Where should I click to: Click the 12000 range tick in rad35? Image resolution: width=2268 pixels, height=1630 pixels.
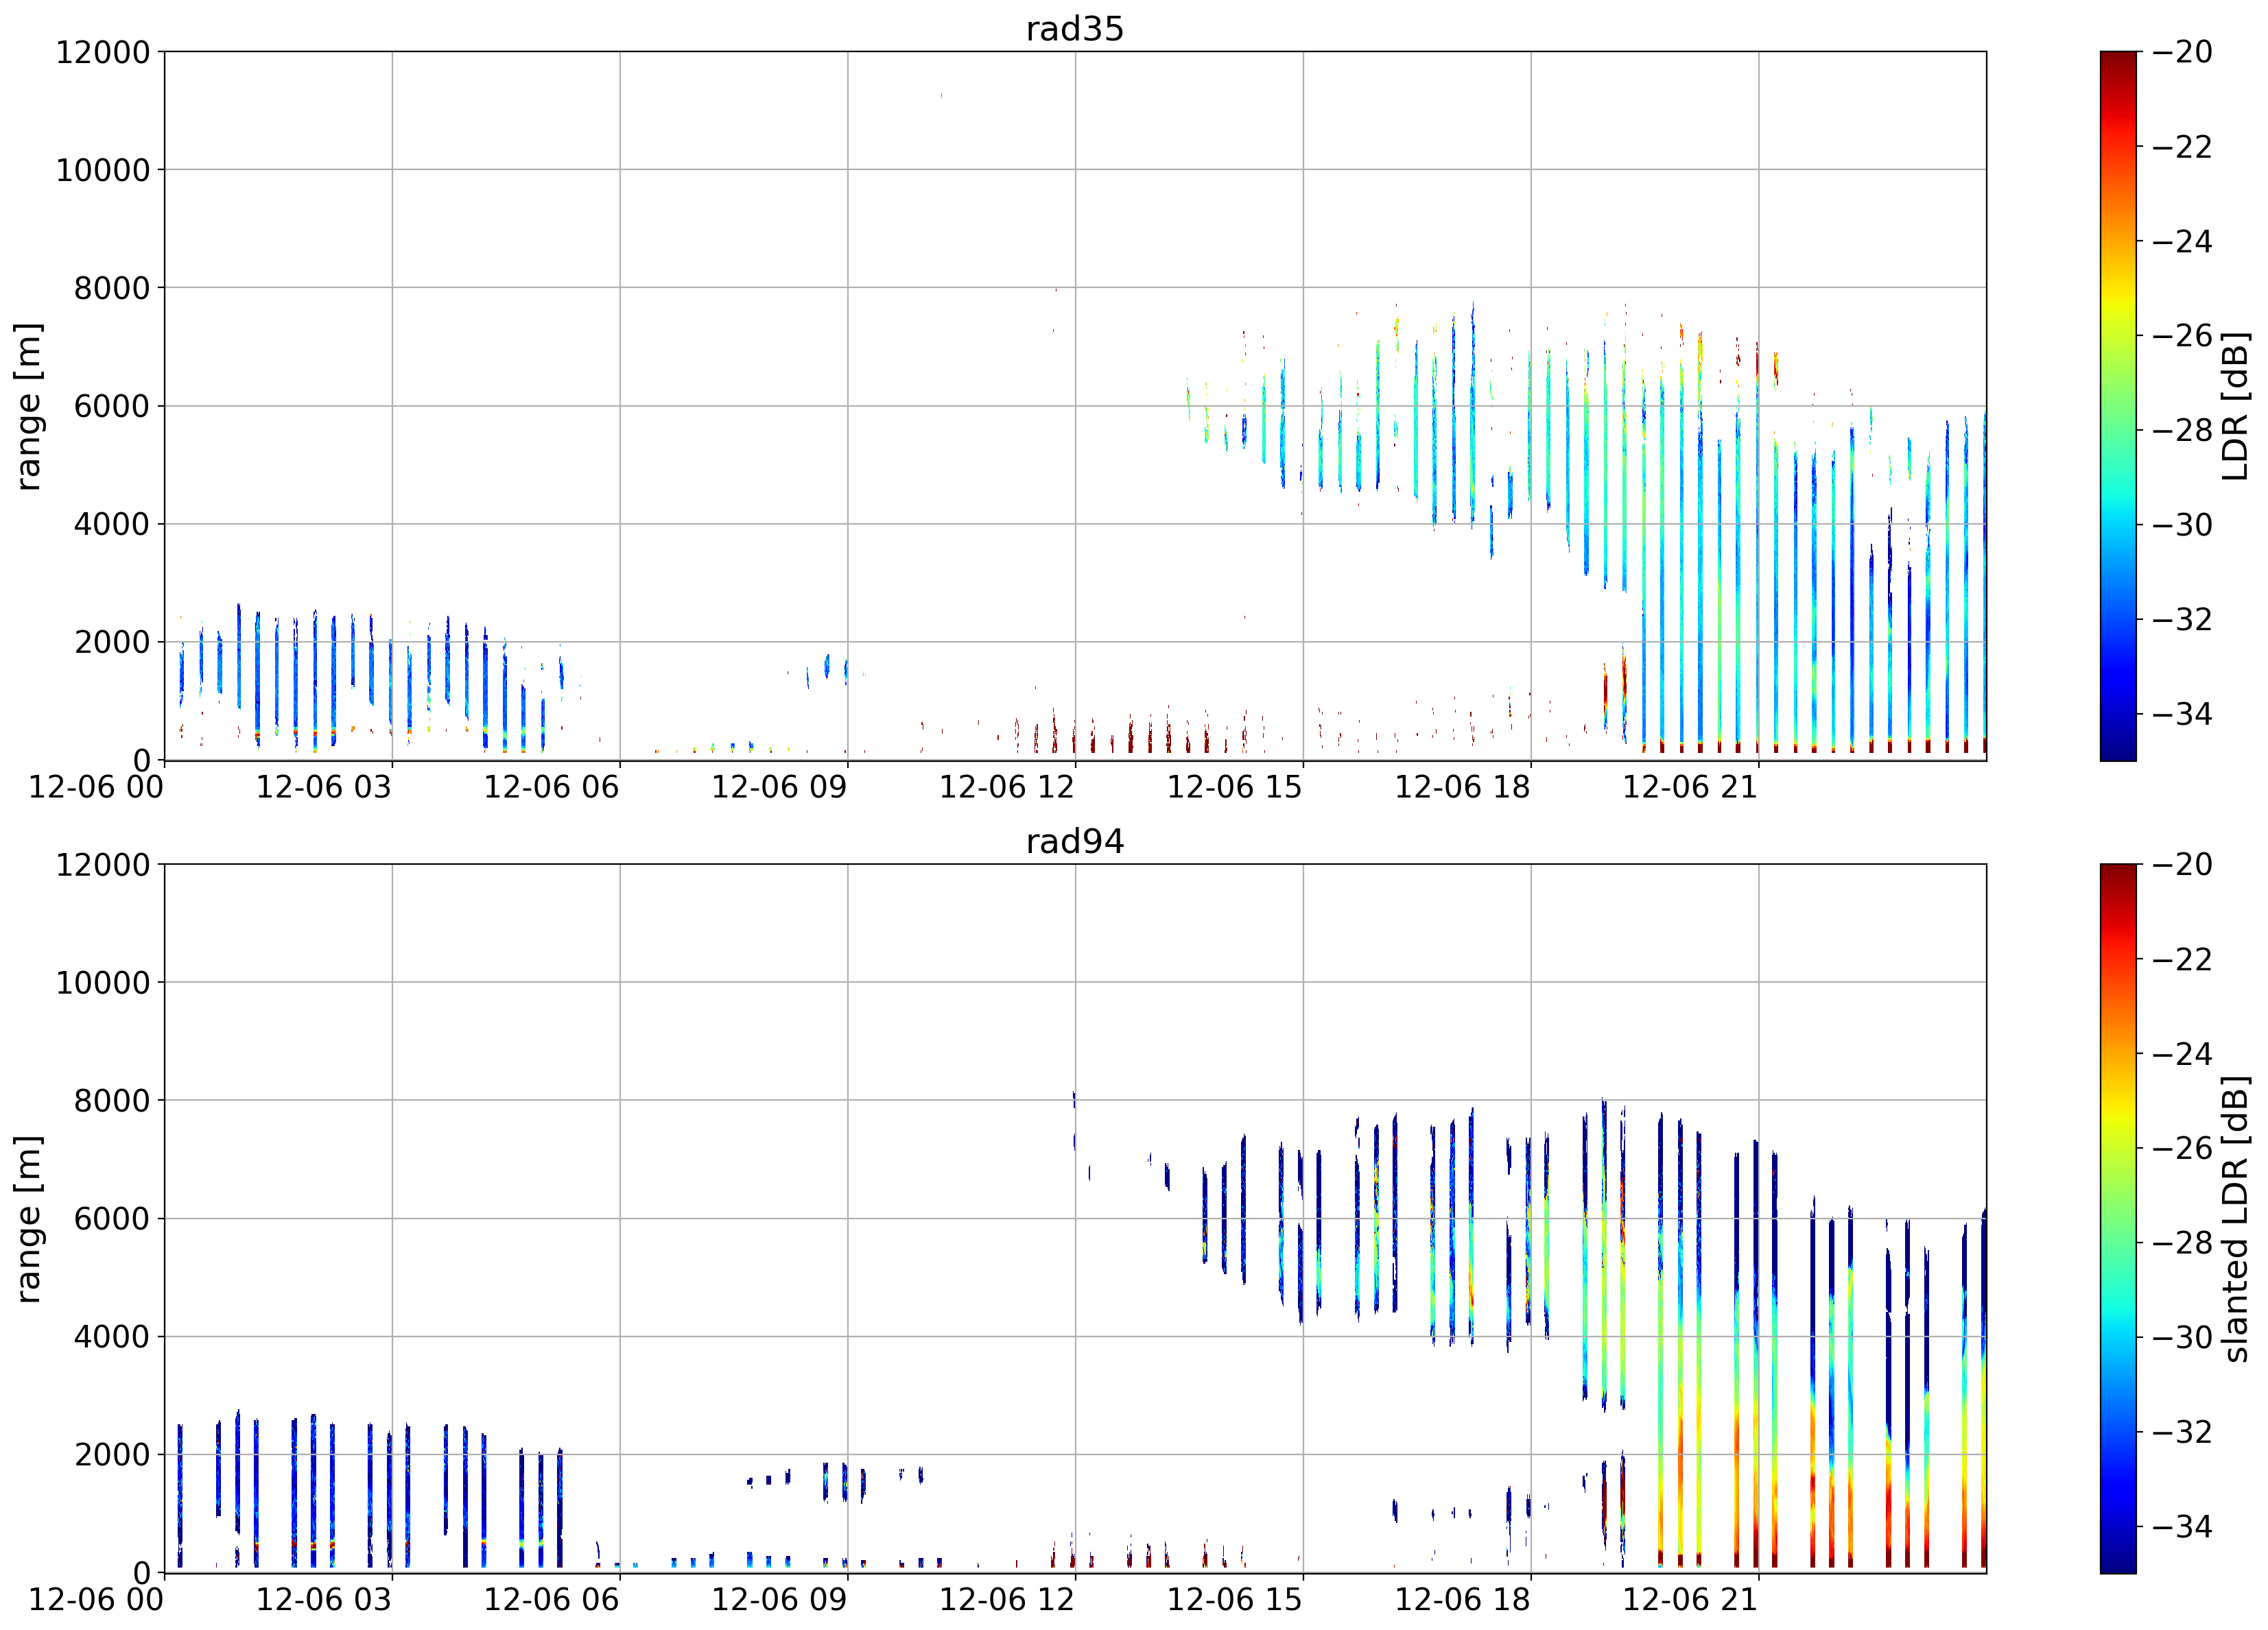(103, 52)
